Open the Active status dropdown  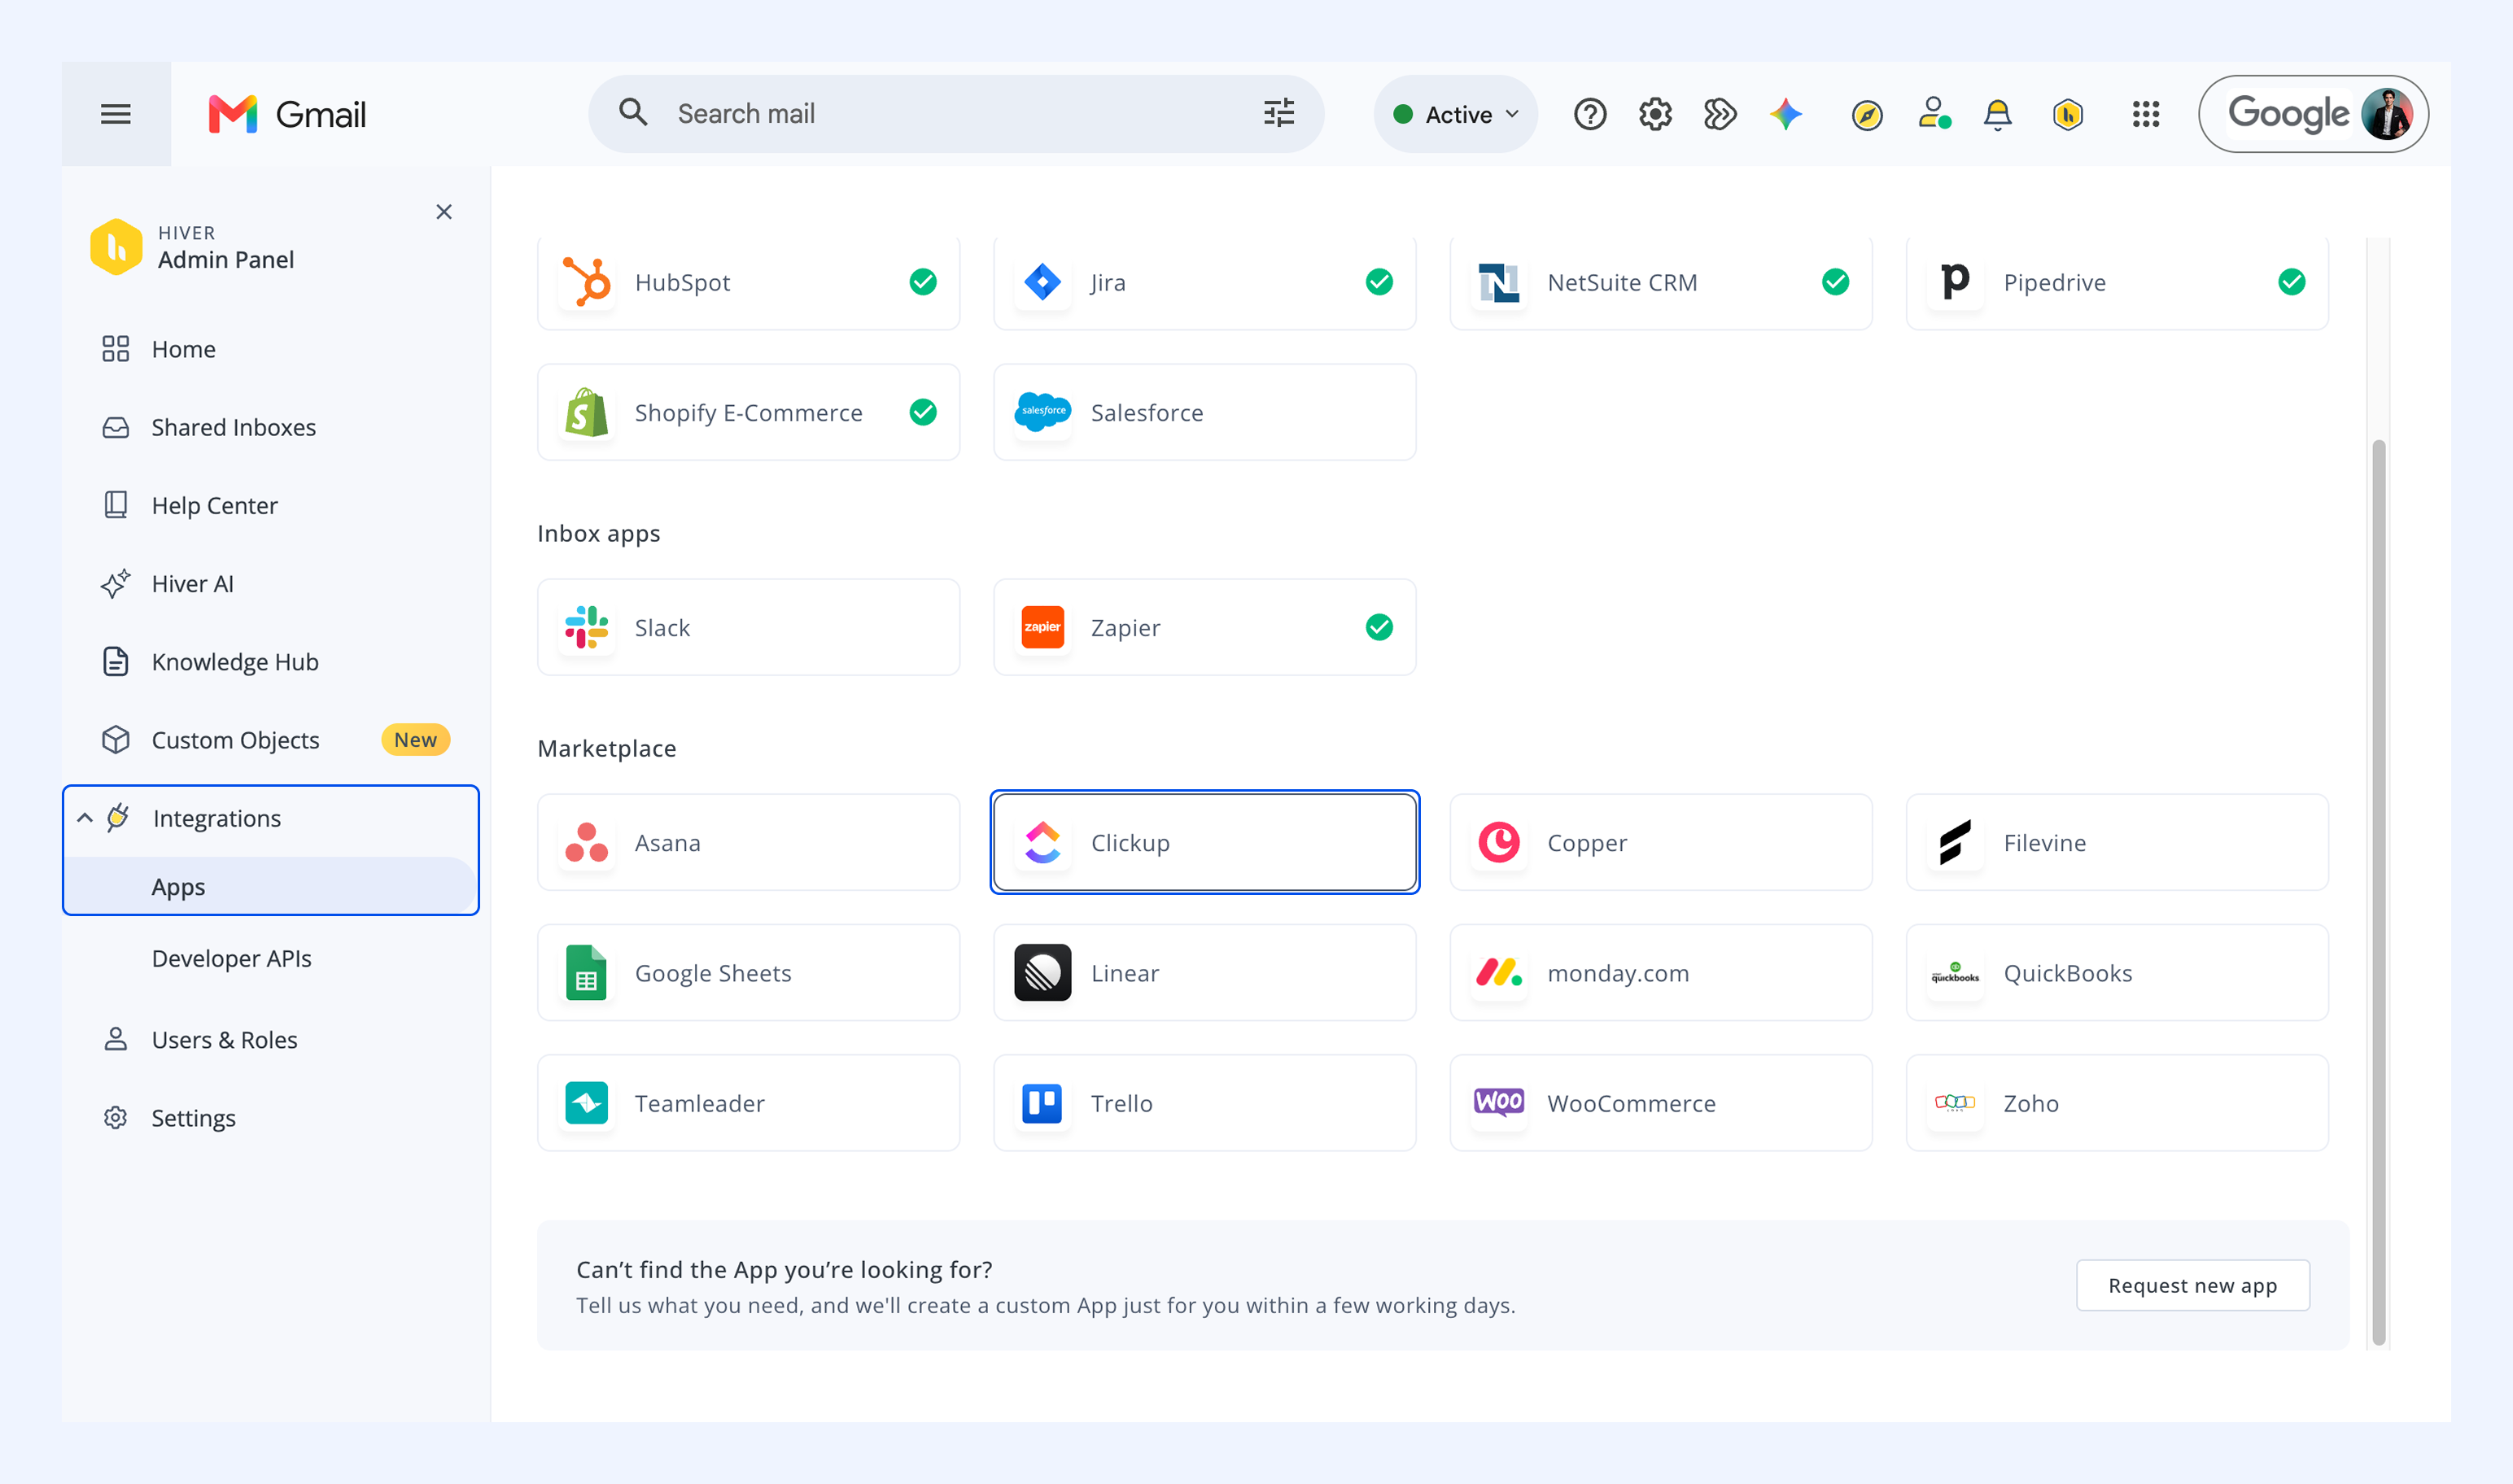[1456, 114]
